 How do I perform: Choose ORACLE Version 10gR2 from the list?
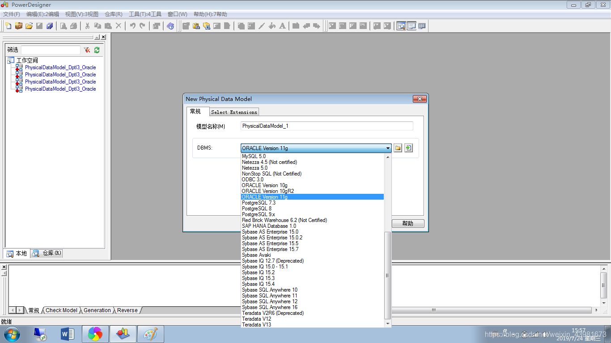(312, 191)
